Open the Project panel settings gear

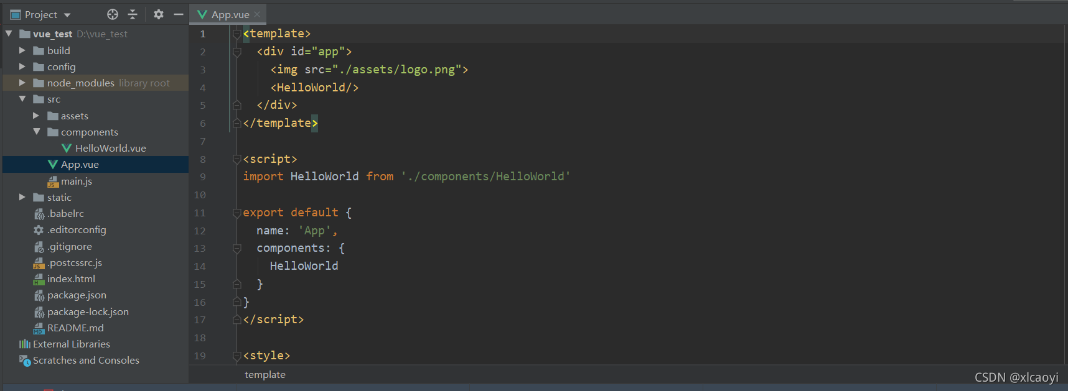click(x=159, y=14)
